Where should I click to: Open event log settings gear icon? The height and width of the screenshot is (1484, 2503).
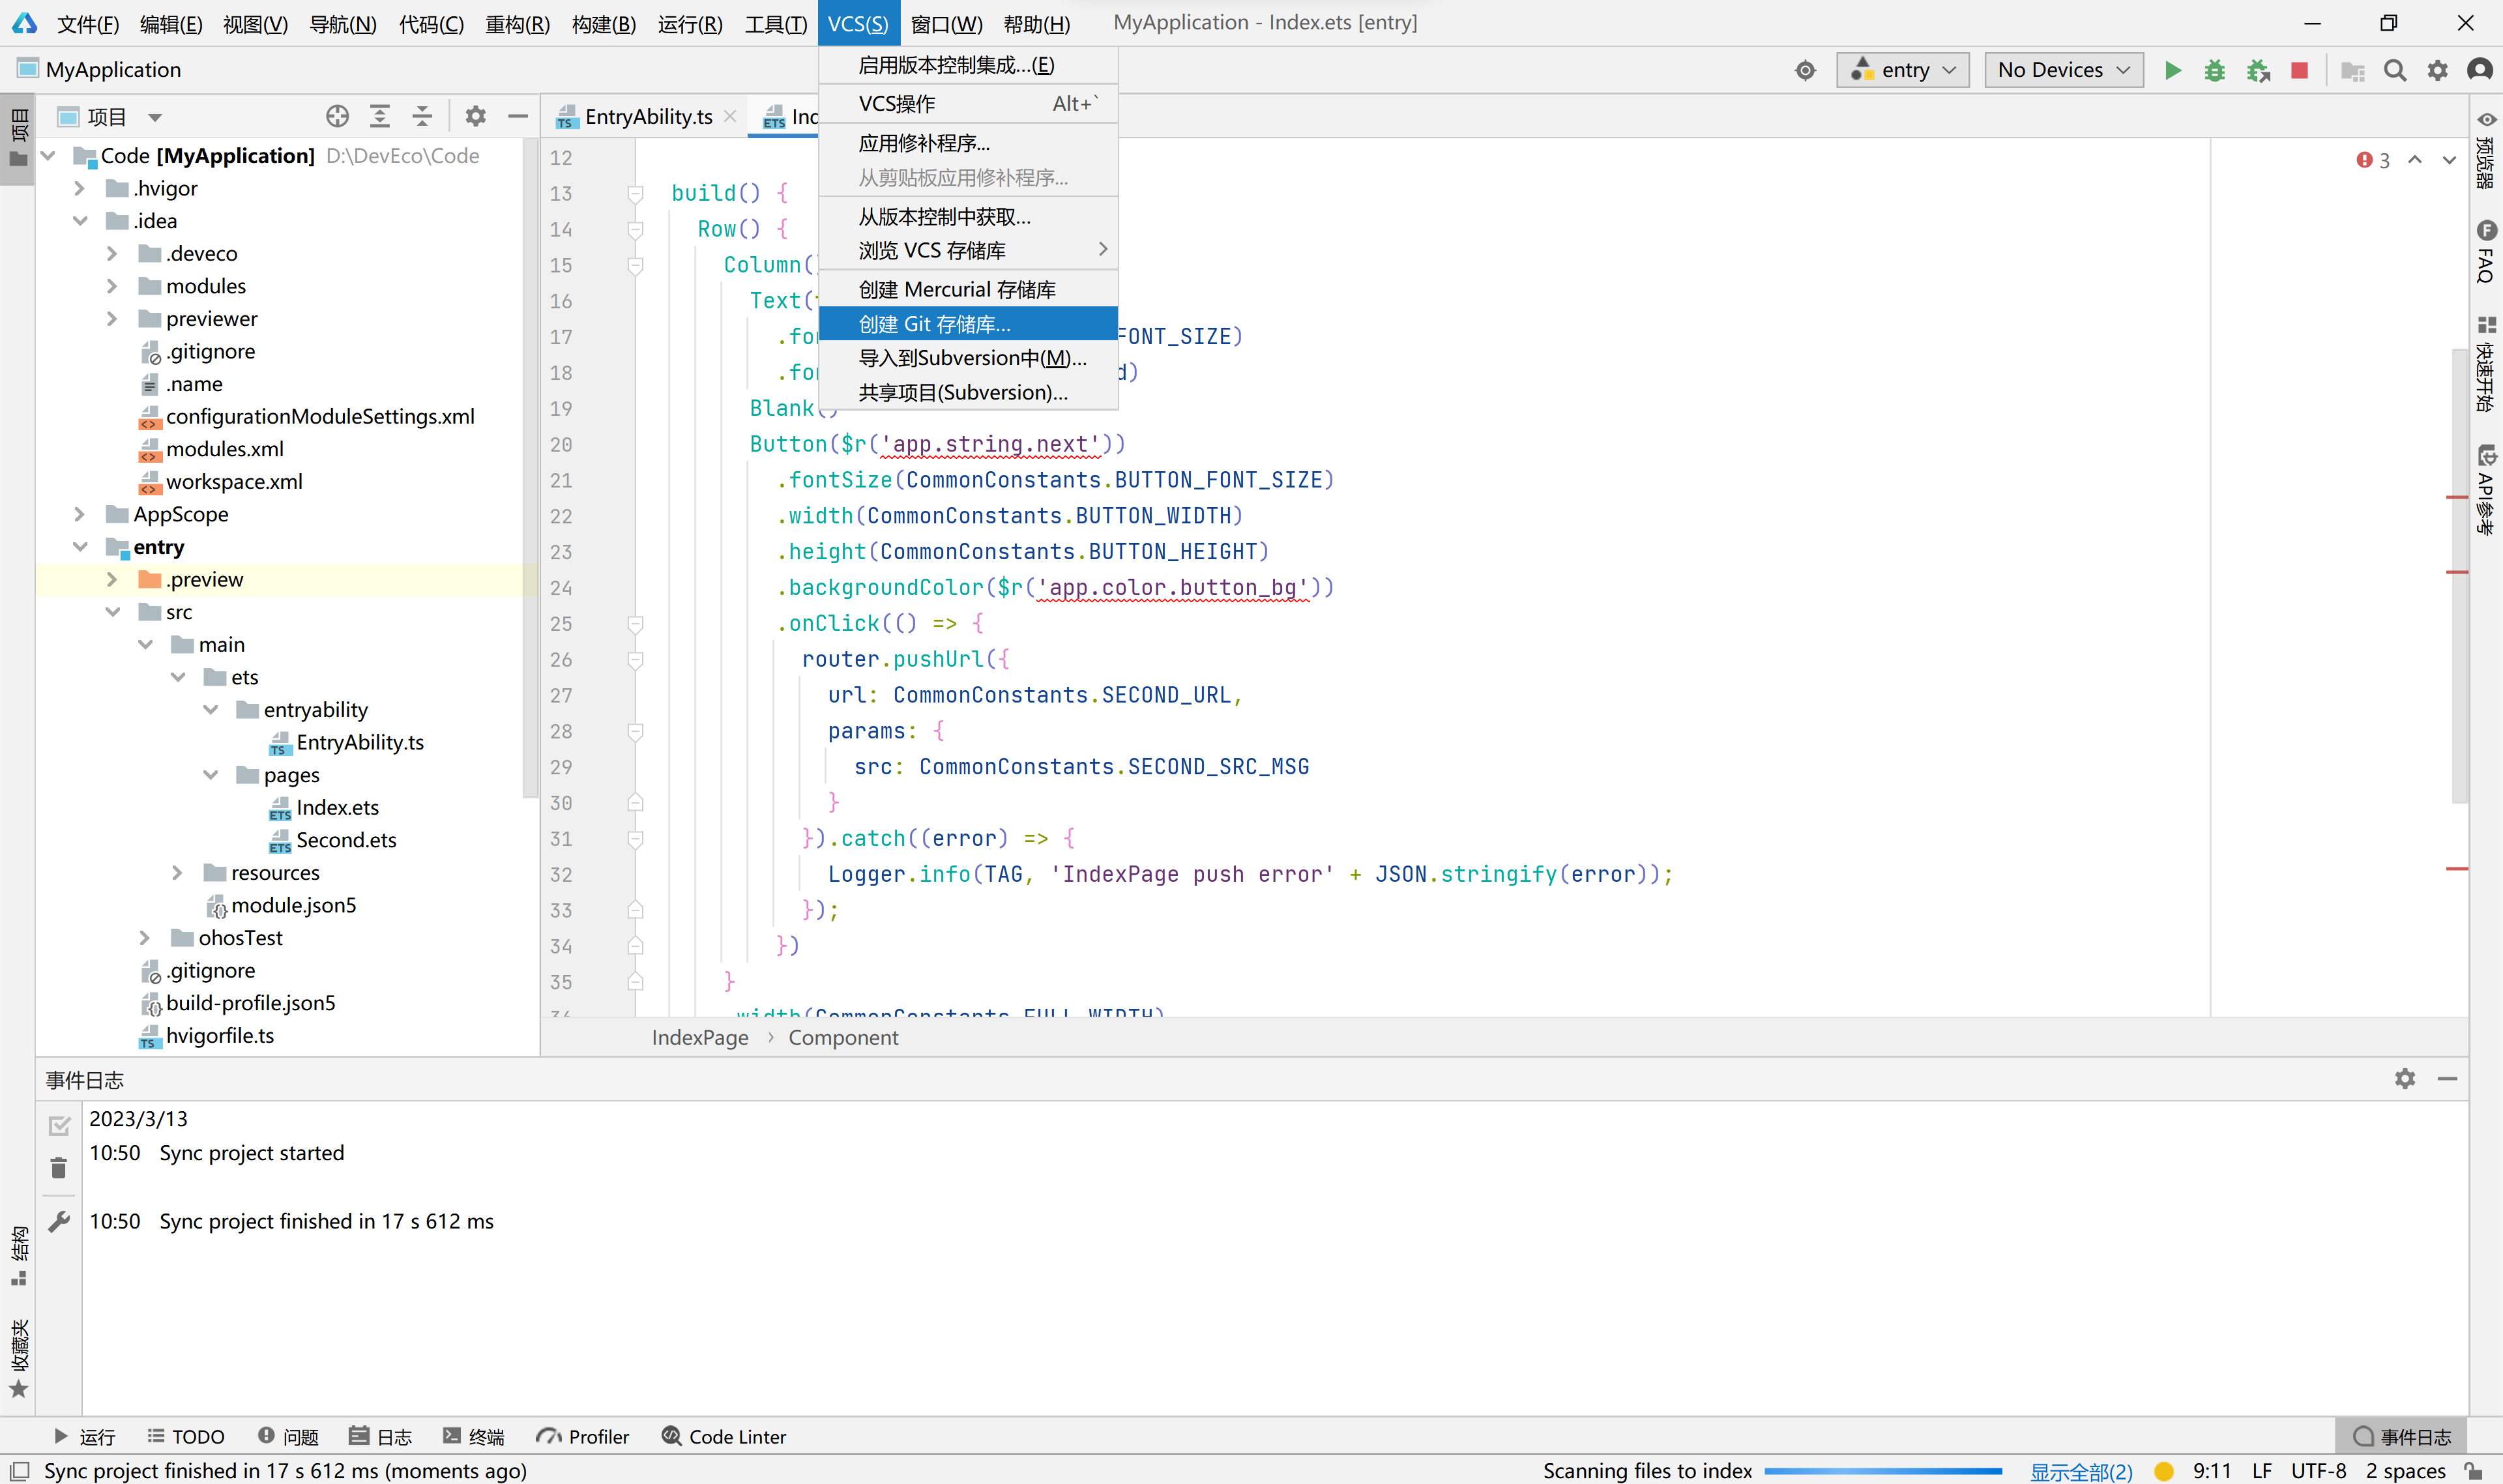tap(2404, 1079)
